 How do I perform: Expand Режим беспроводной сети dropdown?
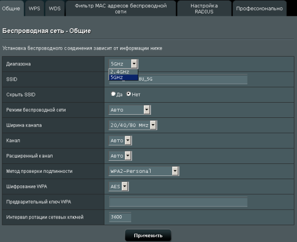point(130,110)
